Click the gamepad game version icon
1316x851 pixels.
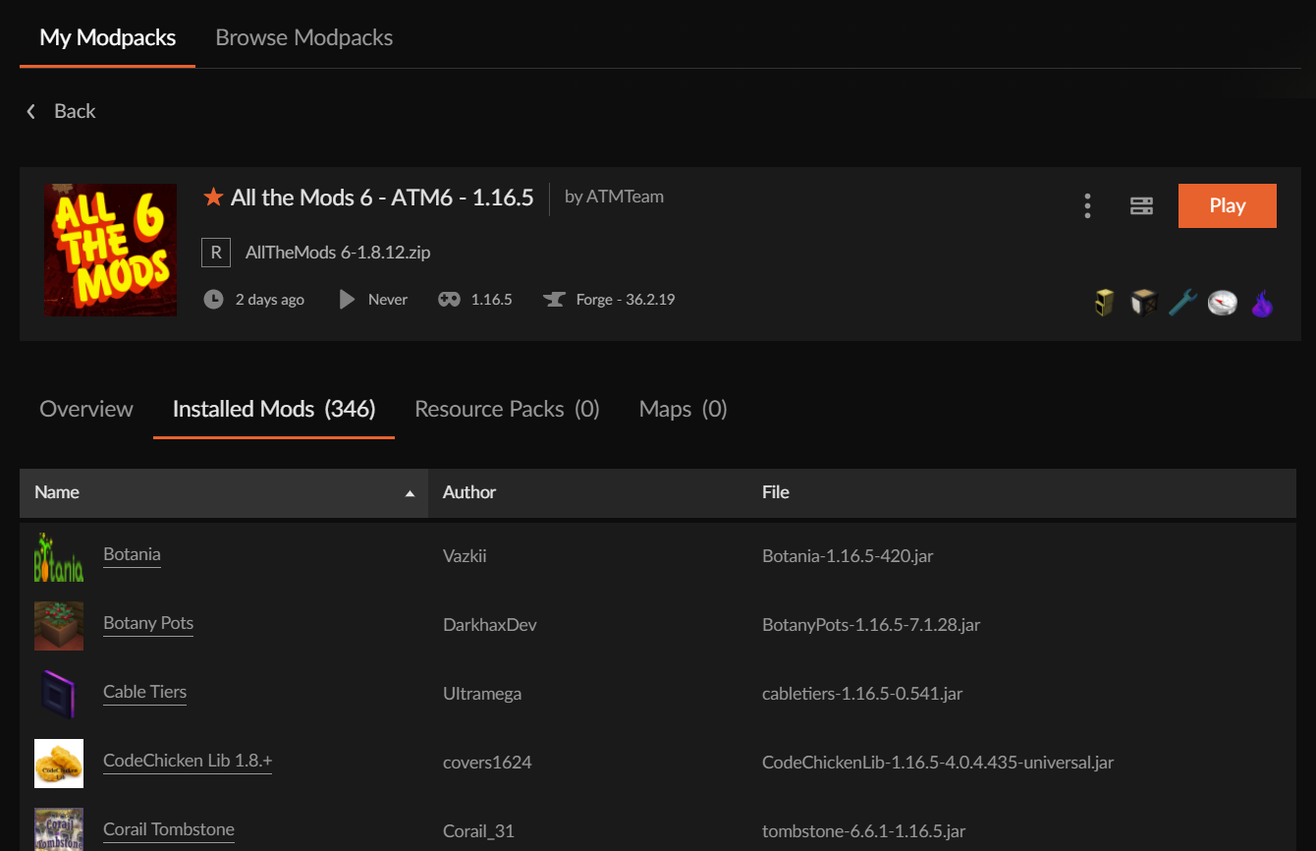pos(449,299)
